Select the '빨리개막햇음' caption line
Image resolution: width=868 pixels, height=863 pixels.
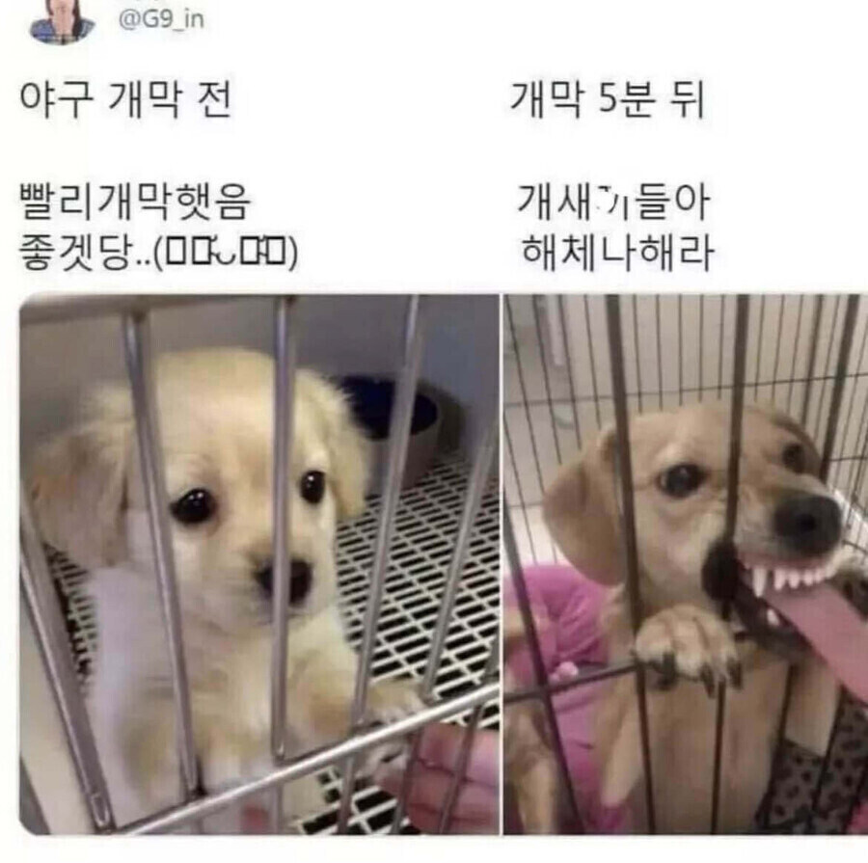tap(136, 202)
